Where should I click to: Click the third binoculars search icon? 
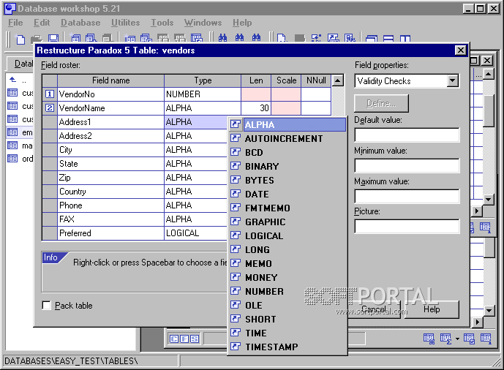[257, 38]
